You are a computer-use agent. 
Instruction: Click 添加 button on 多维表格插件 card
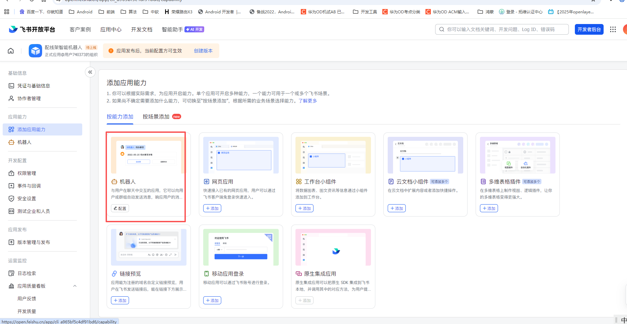tap(489, 208)
